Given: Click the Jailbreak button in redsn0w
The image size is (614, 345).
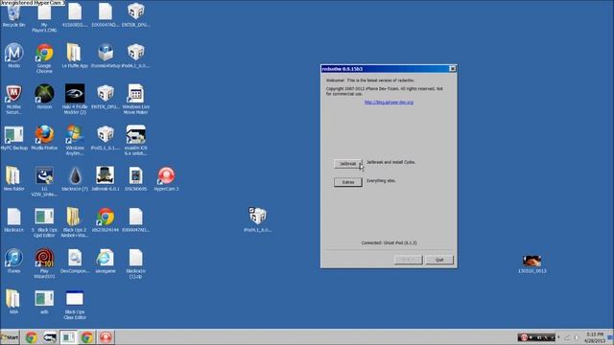Looking at the screenshot, I should tap(347, 164).
